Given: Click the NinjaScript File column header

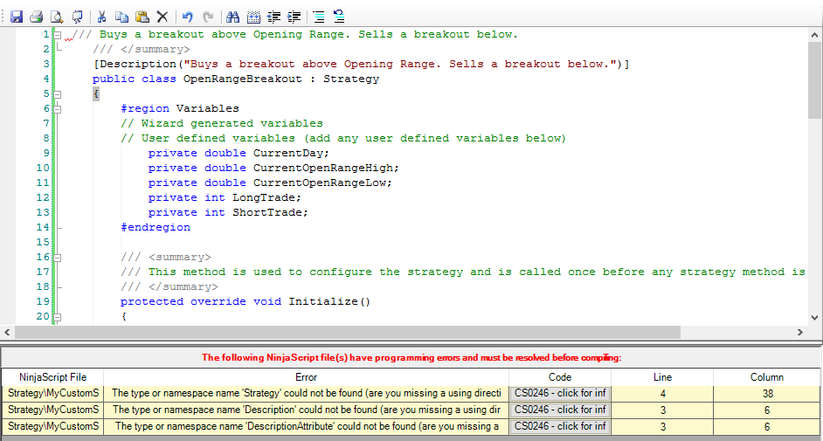Looking at the screenshot, I should click(x=52, y=377).
